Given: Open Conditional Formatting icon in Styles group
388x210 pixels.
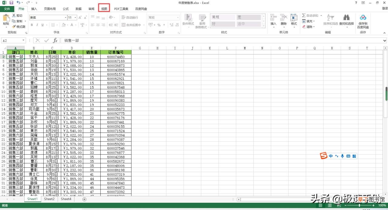Looking at the screenshot, I should (188, 18).
